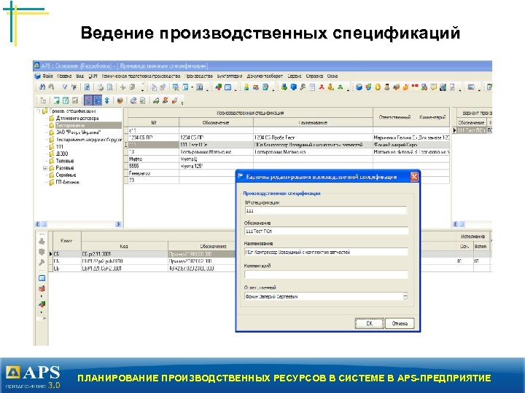Click the print preview page icon
The width and height of the screenshot is (525, 393).
[110, 87]
